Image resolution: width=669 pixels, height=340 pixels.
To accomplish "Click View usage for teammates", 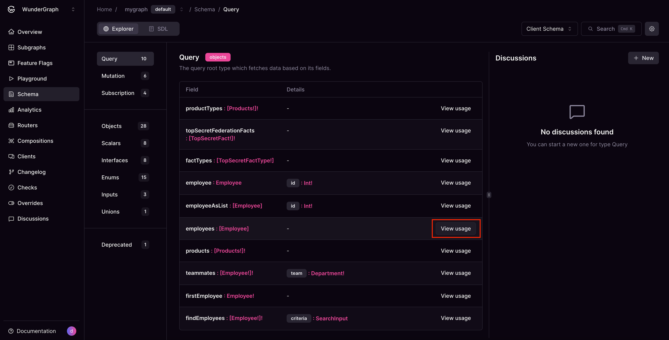I will tap(456, 273).
